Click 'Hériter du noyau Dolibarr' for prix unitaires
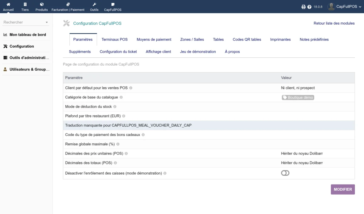 point(302,154)
